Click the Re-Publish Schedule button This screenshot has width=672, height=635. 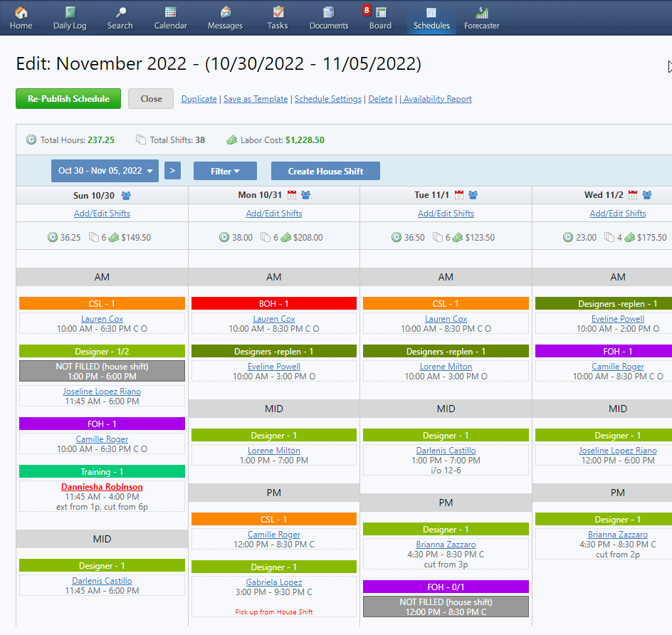[68, 98]
